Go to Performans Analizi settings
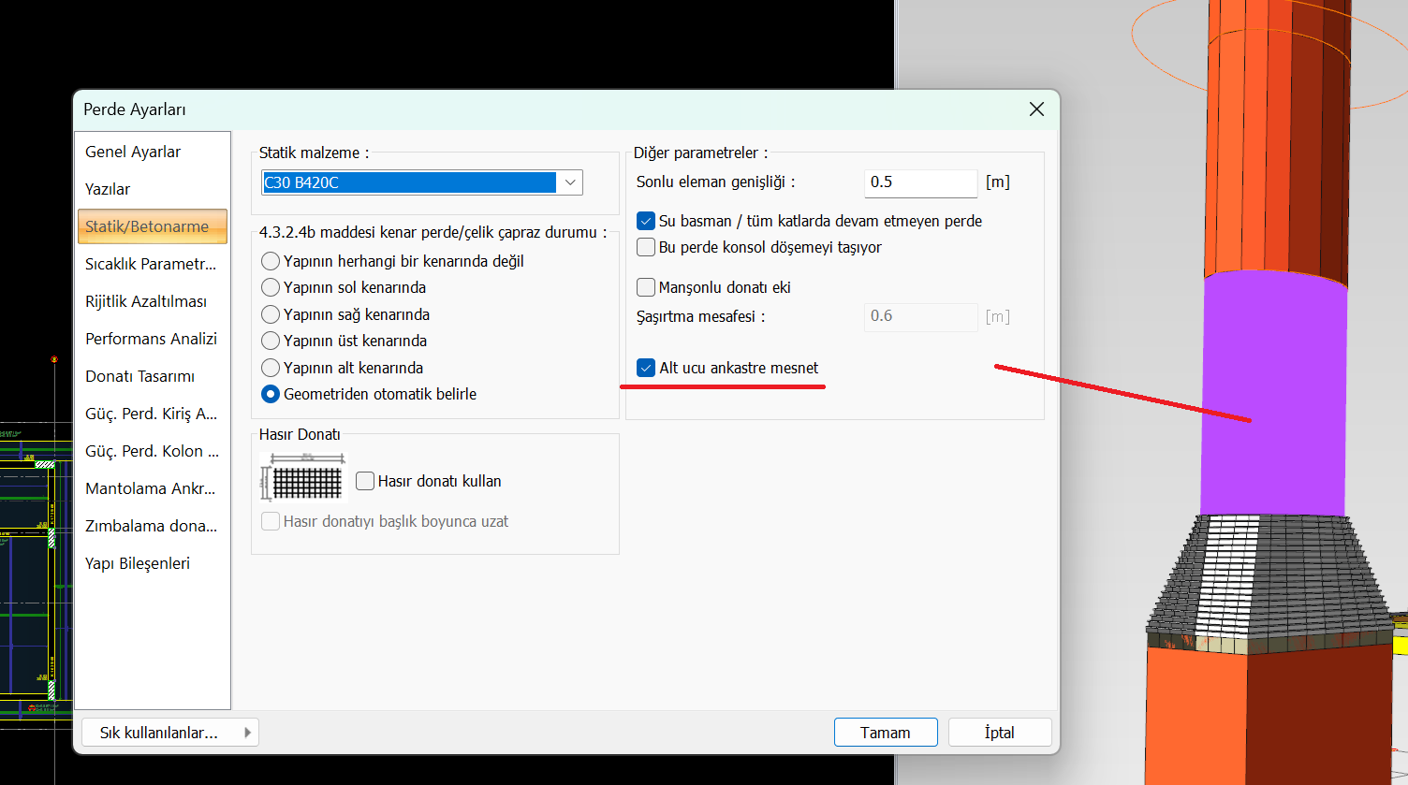 [x=151, y=339]
